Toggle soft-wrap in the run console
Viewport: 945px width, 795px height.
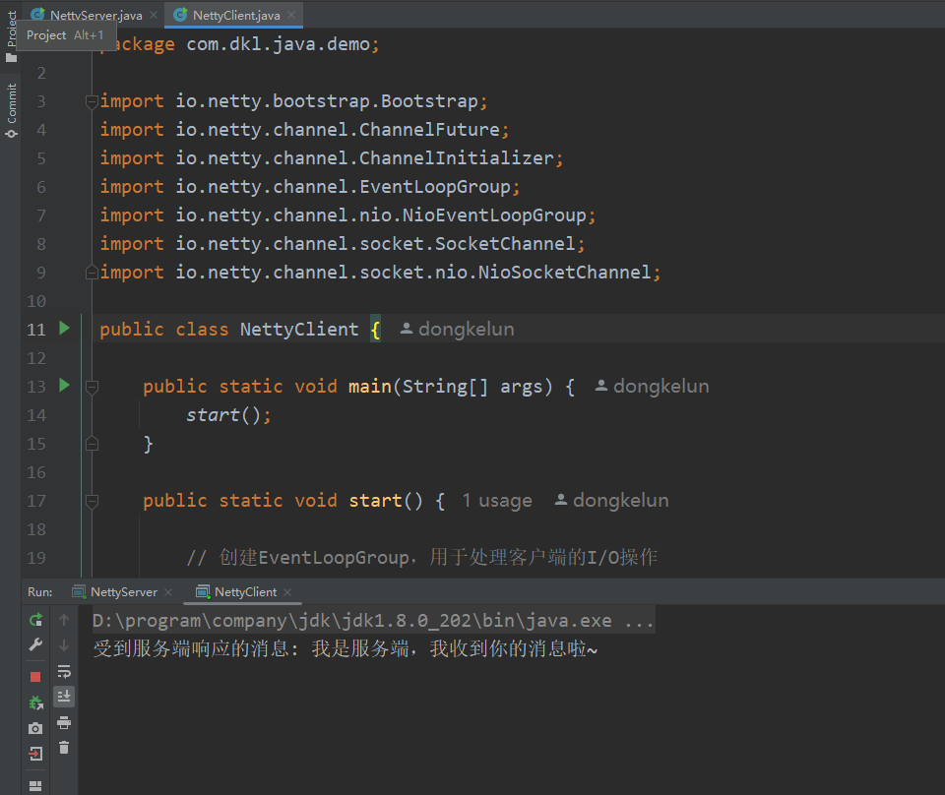[x=64, y=671]
